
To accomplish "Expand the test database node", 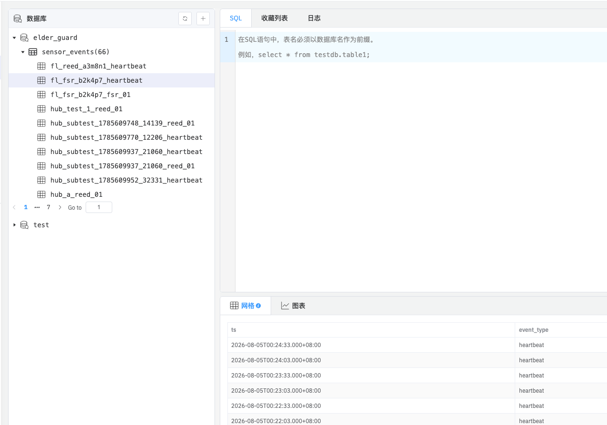I will tap(14, 225).
